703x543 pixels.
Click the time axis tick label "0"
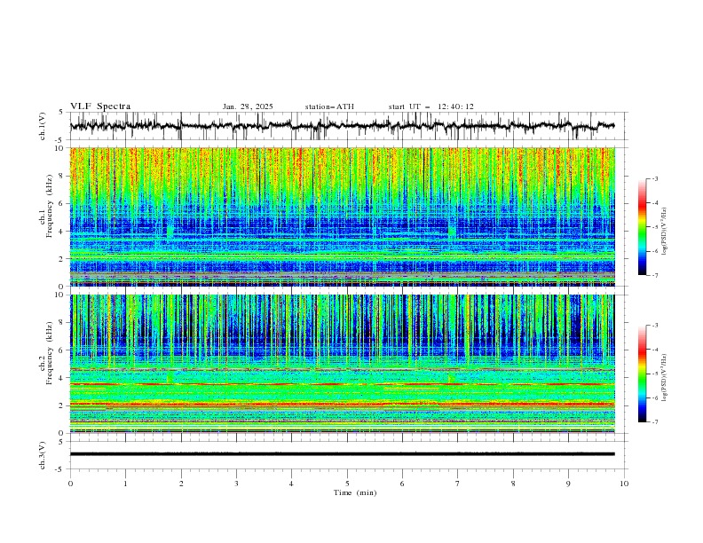70,484
